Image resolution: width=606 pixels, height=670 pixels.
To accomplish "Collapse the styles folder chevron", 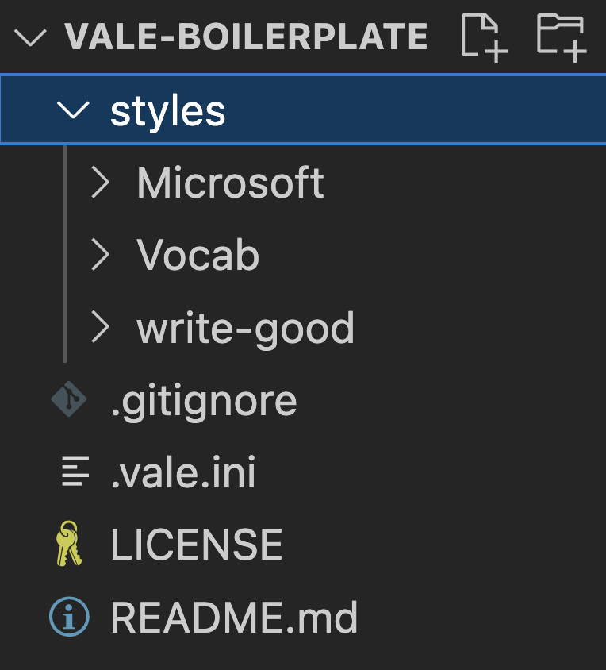I will (73, 110).
